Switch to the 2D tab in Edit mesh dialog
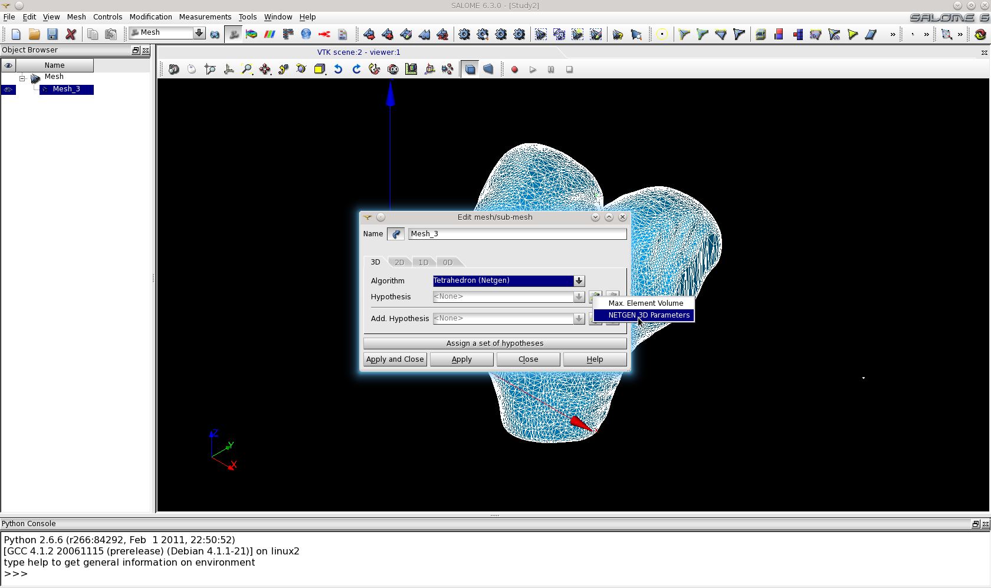Screen dimensions: 991x588 399,263
